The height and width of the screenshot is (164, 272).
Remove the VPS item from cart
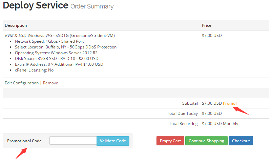coord(50,83)
